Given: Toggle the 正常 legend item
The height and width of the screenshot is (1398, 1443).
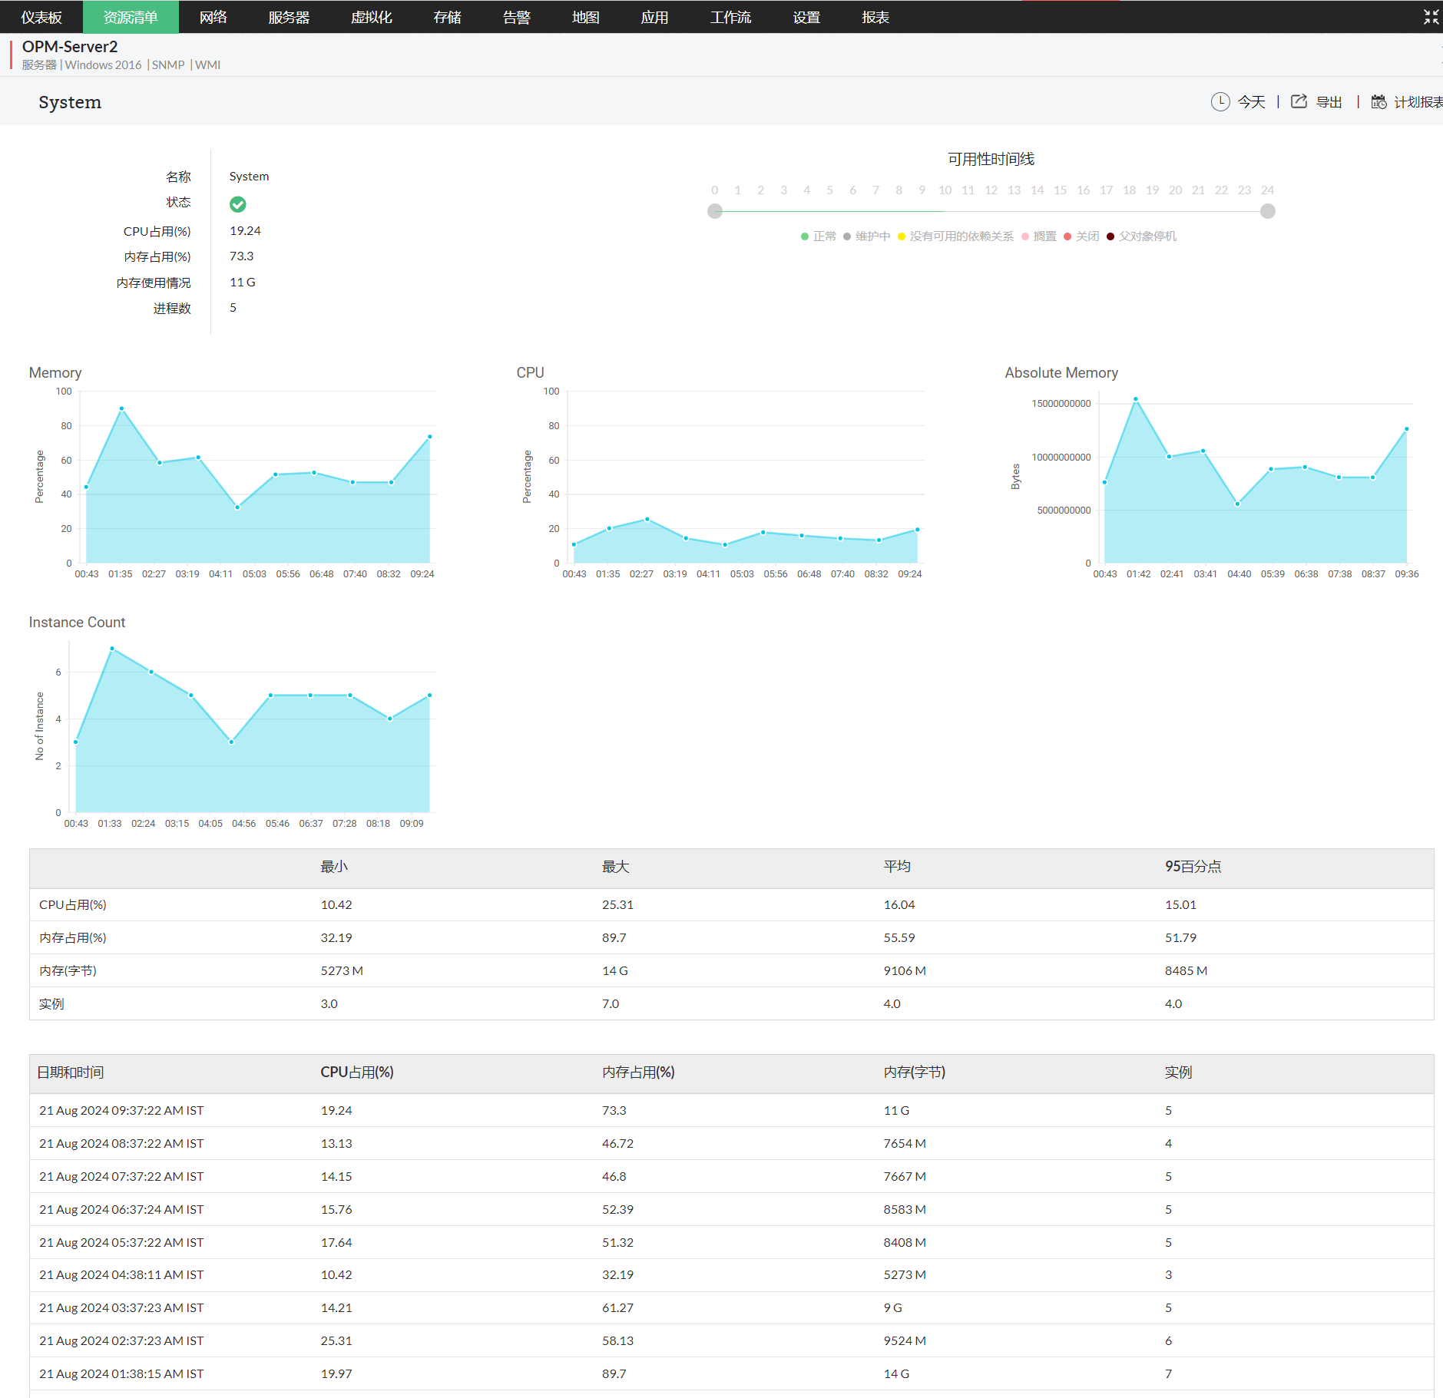Looking at the screenshot, I should pos(819,236).
